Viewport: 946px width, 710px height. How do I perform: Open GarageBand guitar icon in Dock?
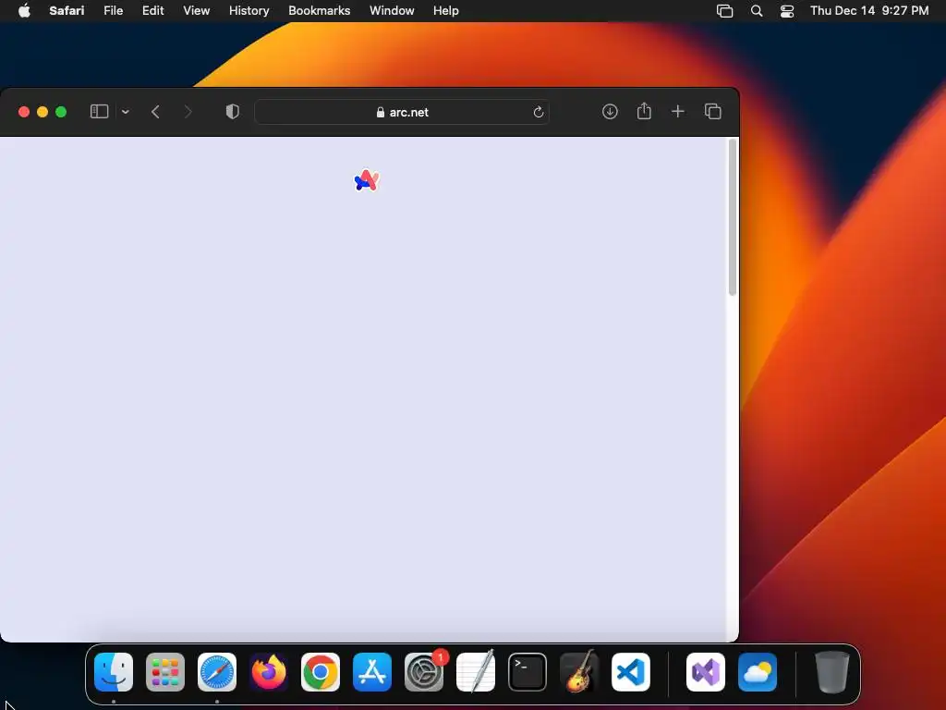tap(579, 671)
